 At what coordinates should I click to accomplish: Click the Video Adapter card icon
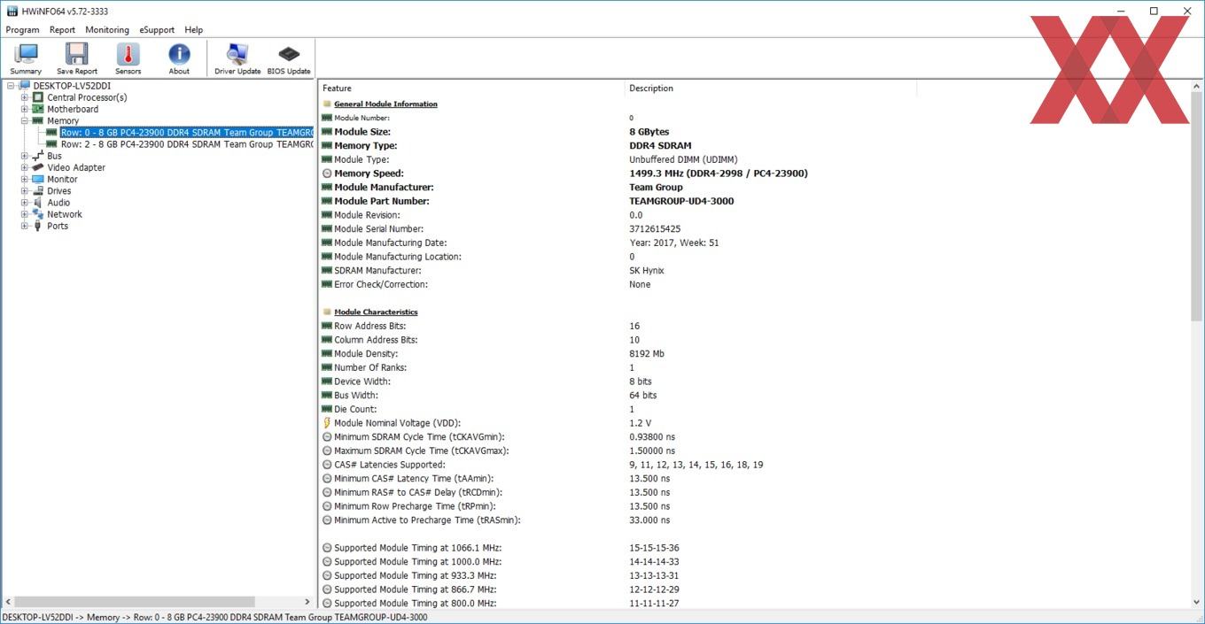[38, 167]
